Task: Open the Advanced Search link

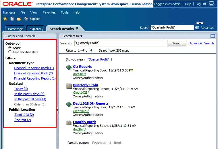Action: click(x=202, y=43)
